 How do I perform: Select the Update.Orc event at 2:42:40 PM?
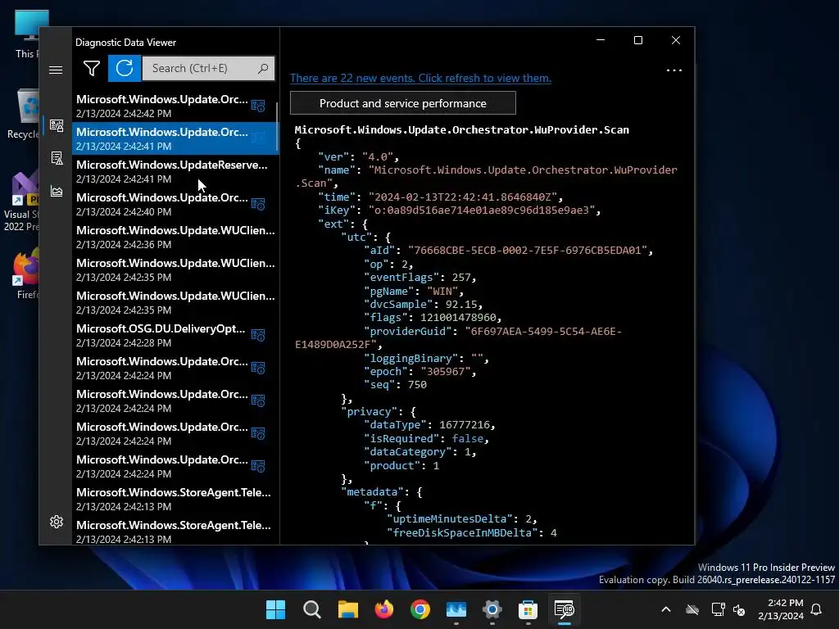[174, 204]
